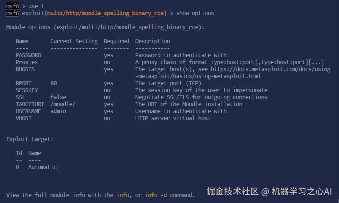Click the RHOSTS option row name
Screen dimensions: 339x203
[x=25, y=69]
